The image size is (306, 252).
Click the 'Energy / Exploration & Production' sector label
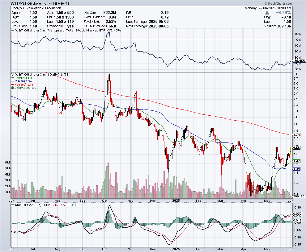point(36,8)
